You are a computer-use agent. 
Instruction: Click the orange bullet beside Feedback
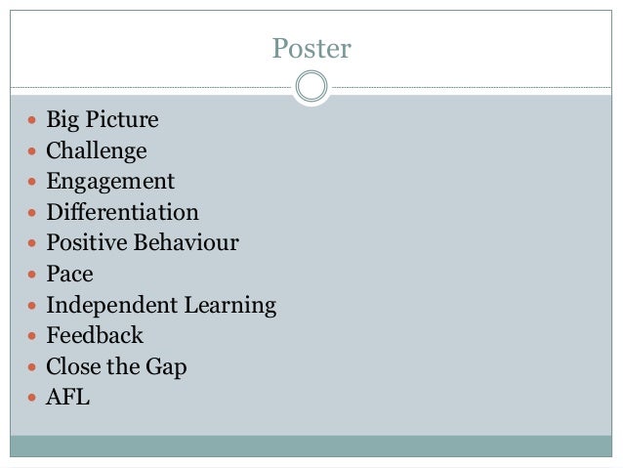tap(32, 336)
